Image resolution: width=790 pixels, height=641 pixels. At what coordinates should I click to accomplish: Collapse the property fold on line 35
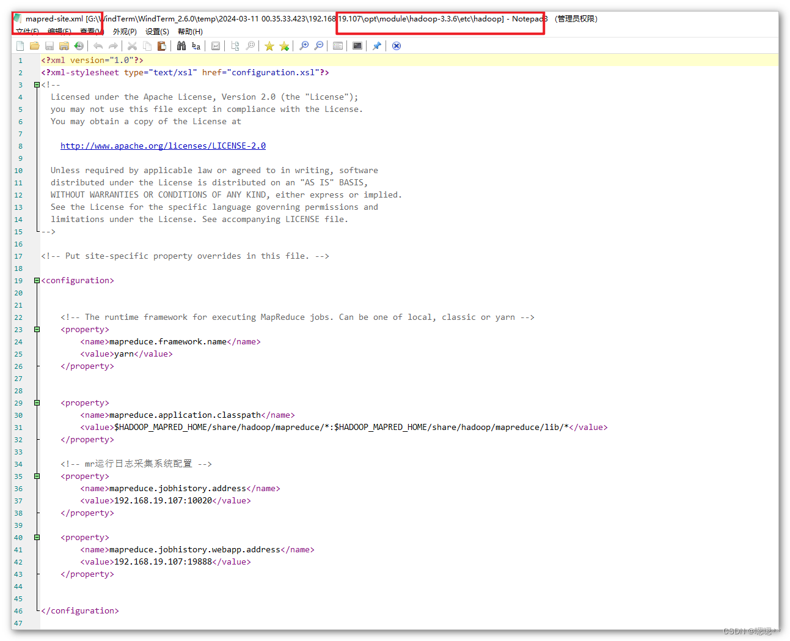[37, 476]
